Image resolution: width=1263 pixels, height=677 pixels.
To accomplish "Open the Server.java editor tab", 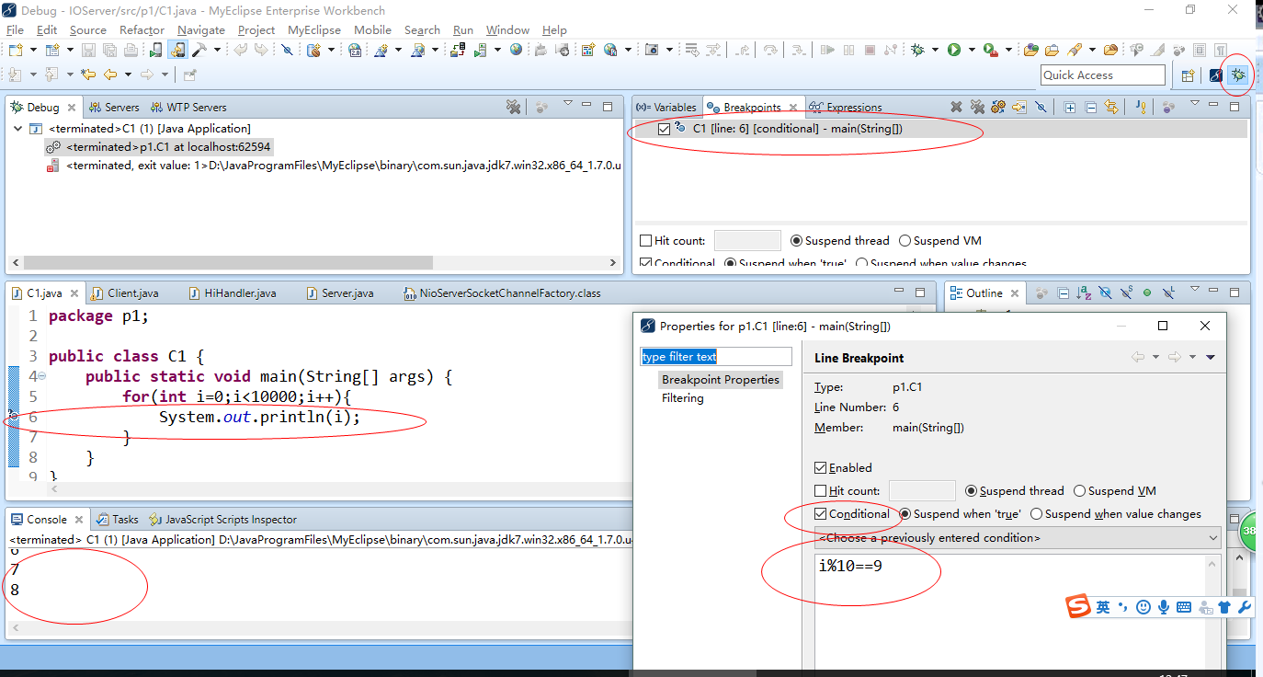I will click(340, 293).
